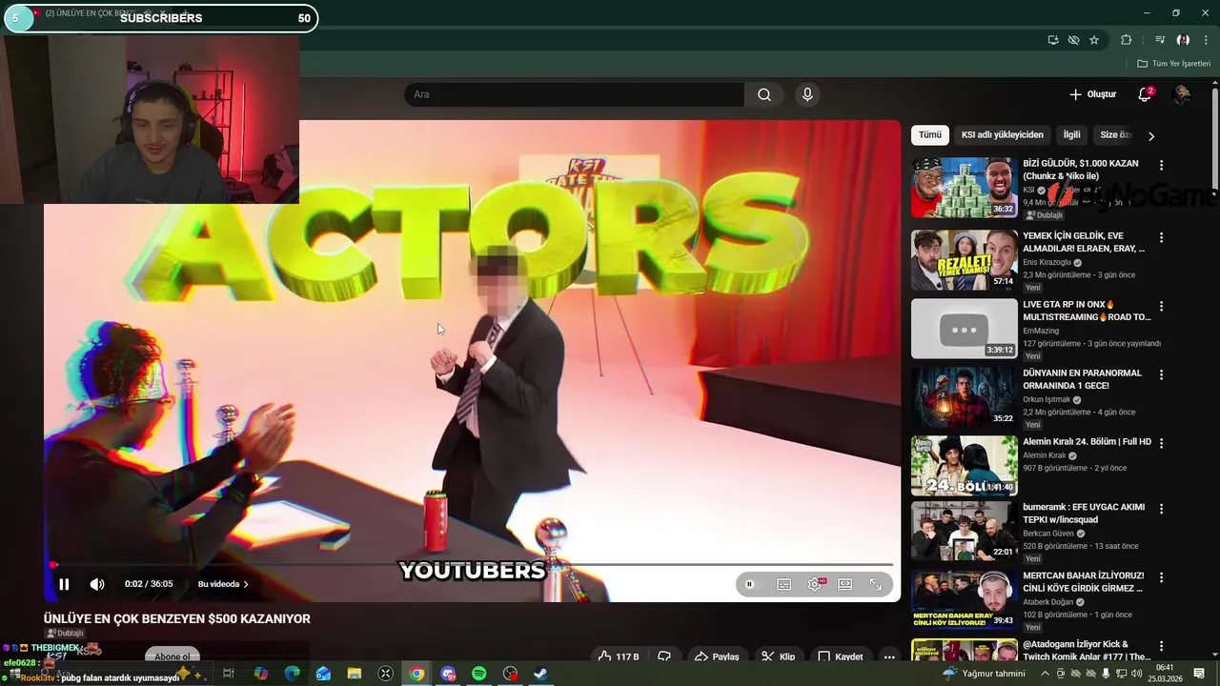Open Alemin Kıralı 24. Bölüm thumbnail

tap(964, 466)
